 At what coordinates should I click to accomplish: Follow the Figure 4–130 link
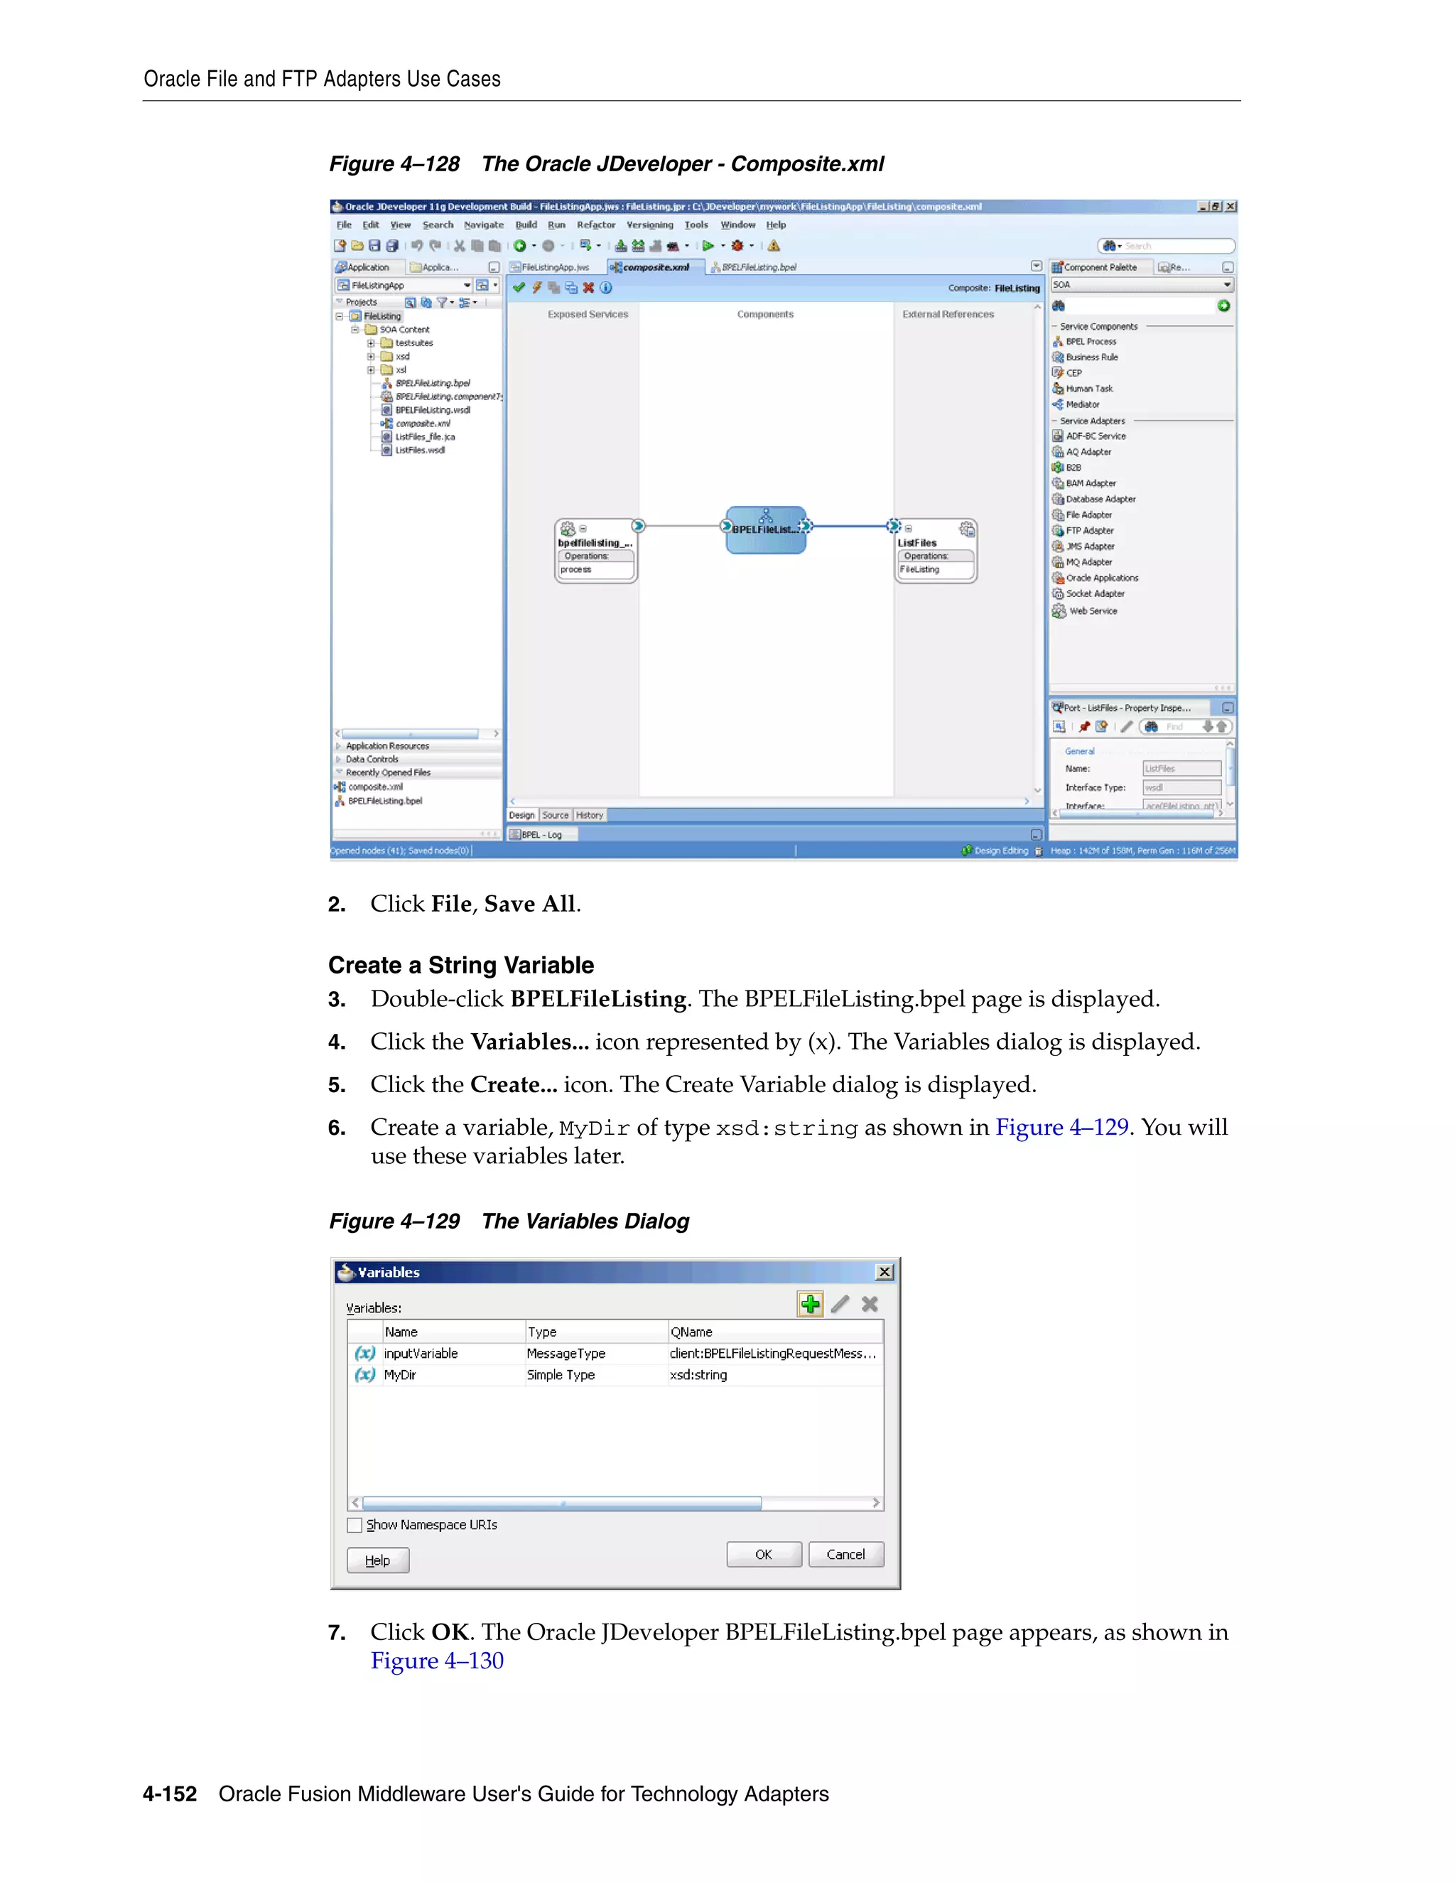[x=437, y=1661]
